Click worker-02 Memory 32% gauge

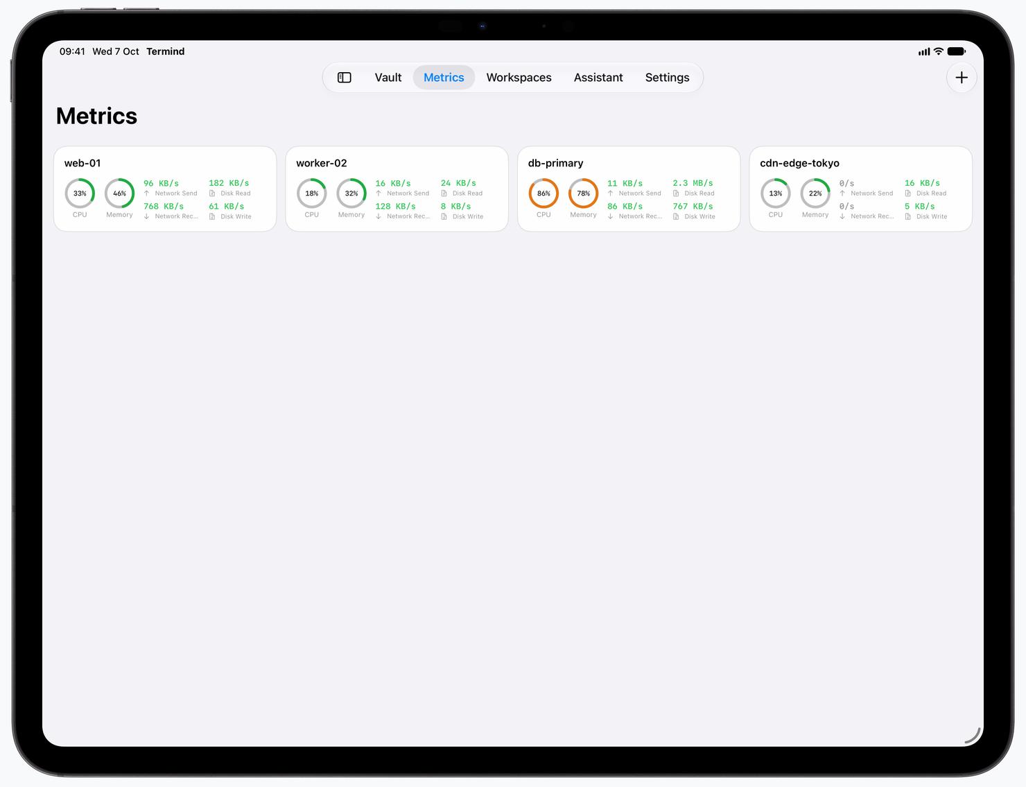(x=351, y=193)
